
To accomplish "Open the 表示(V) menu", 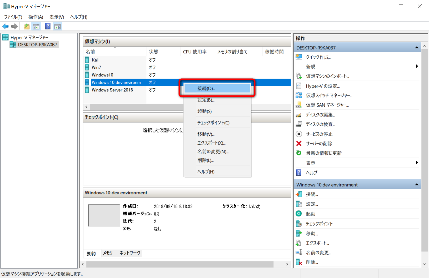I will [x=57, y=17].
